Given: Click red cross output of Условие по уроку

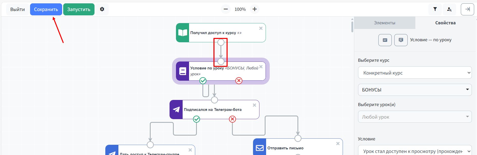Looking at the screenshot, I should pyautogui.click(x=239, y=81).
